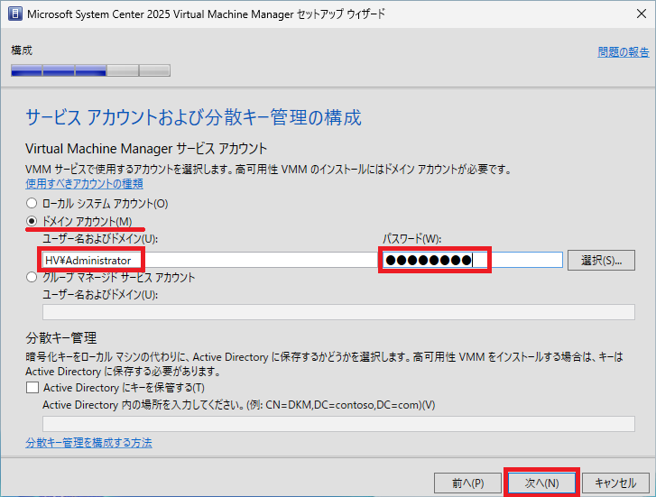Image resolution: width=656 pixels, height=497 pixels.
Task: Open the 分散キー管理を構成する方法 link
Action: pyautogui.click(x=88, y=443)
